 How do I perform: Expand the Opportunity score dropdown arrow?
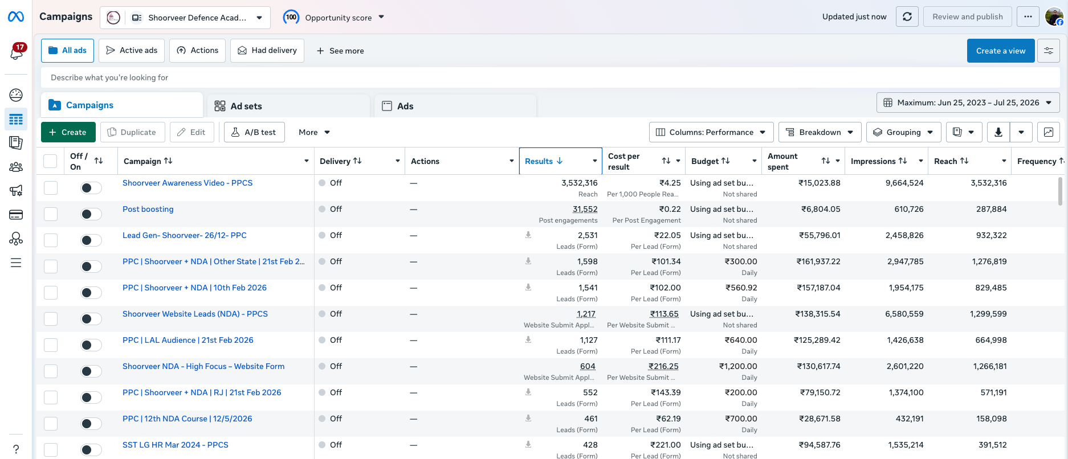tap(381, 17)
